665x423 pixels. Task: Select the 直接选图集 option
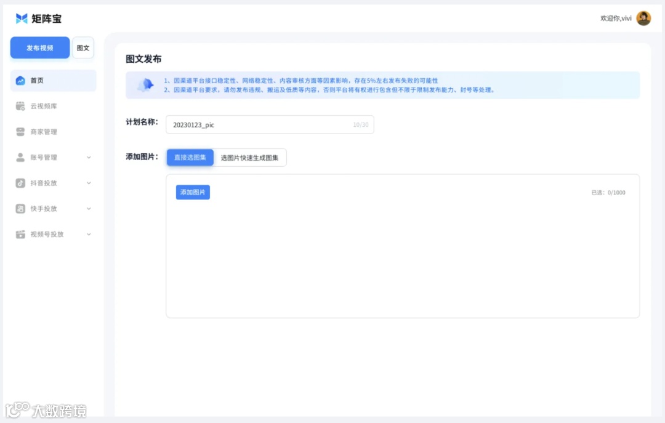click(190, 157)
